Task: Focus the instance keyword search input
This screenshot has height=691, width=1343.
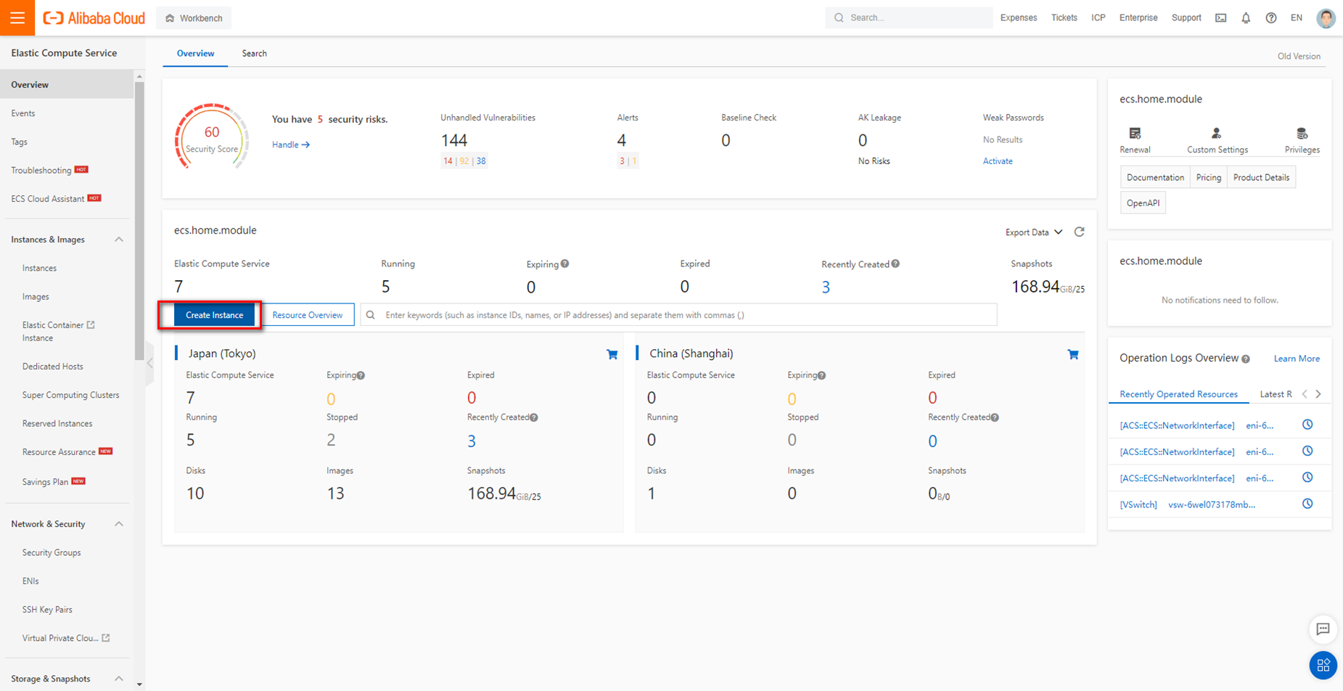Action: click(678, 315)
